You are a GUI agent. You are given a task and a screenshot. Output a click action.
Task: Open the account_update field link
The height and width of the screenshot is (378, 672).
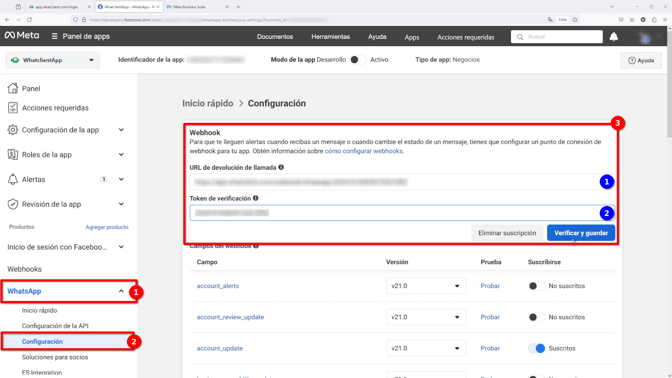pyautogui.click(x=219, y=348)
